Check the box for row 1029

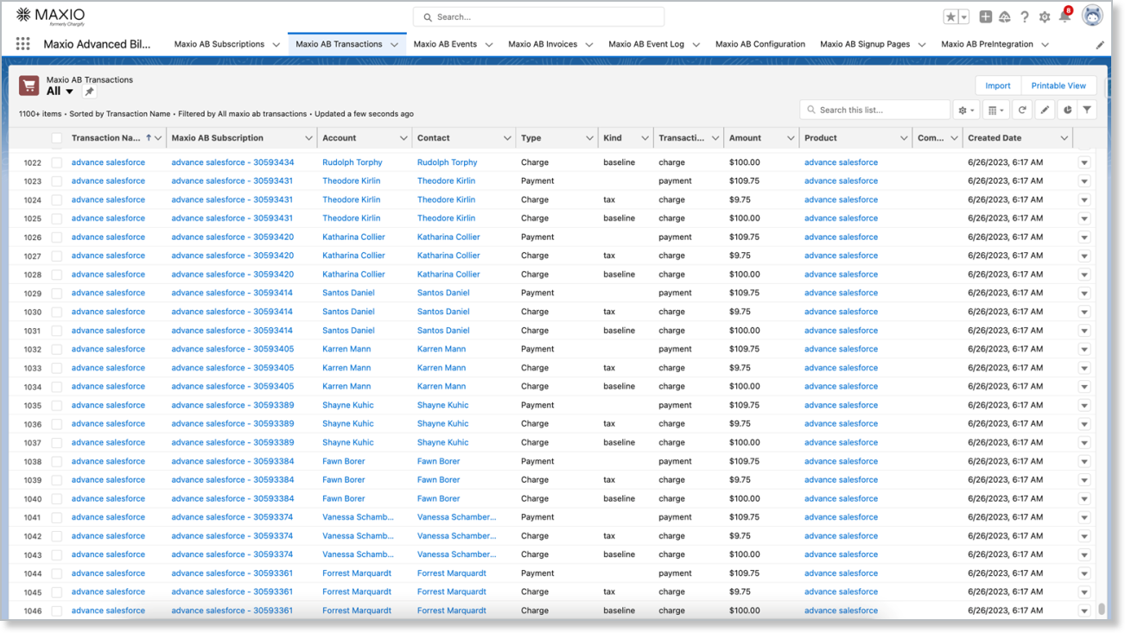click(x=56, y=294)
